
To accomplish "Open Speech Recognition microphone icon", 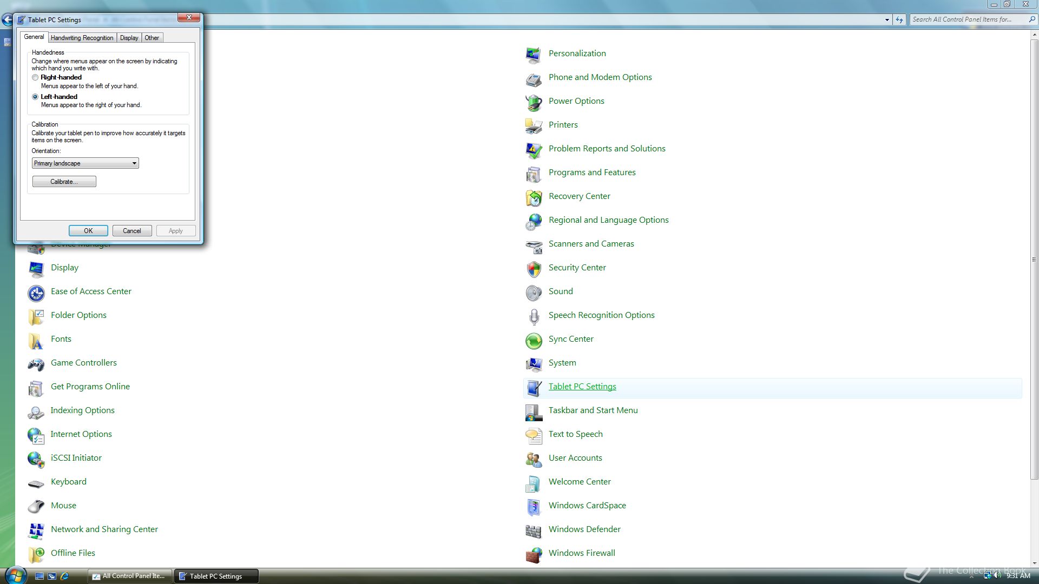I will coord(534,316).
